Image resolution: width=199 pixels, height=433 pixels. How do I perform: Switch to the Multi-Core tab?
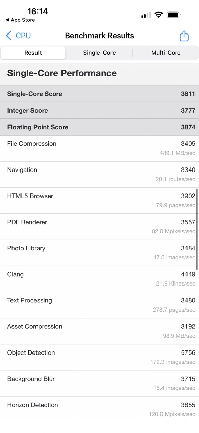pos(166,53)
